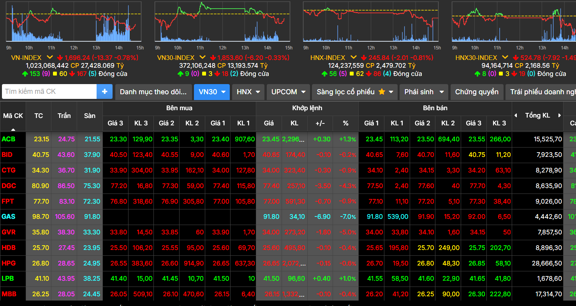
Task: Click the chevron next to HNX30-INDEX
Action: click(x=506, y=58)
